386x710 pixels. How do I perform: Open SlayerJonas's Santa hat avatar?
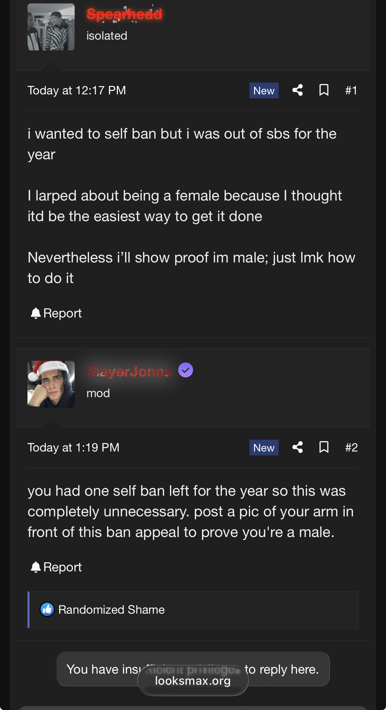point(51,384)
